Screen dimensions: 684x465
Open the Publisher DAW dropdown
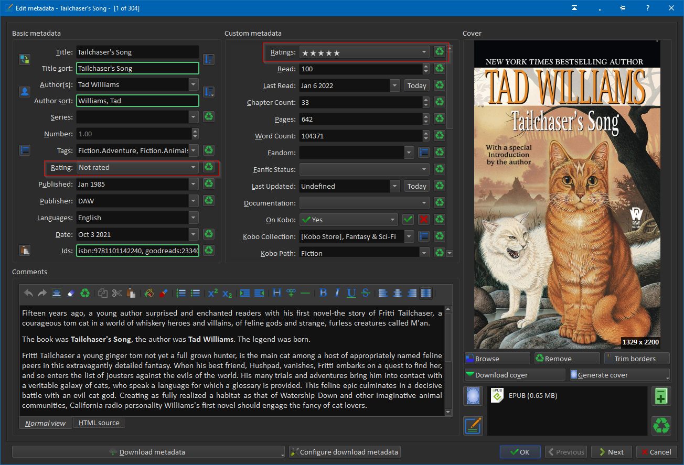pos(194,201)
